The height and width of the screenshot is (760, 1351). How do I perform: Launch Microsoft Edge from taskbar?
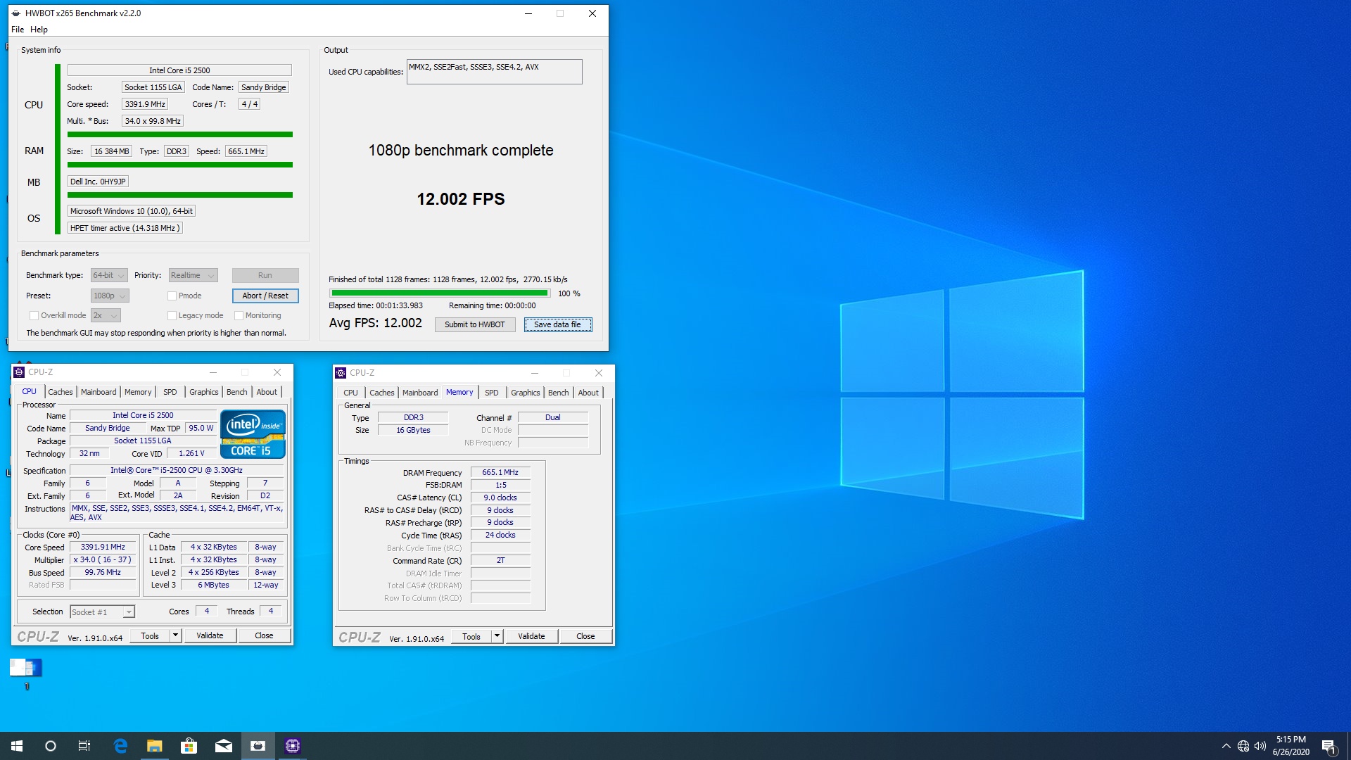click(120, 746)
